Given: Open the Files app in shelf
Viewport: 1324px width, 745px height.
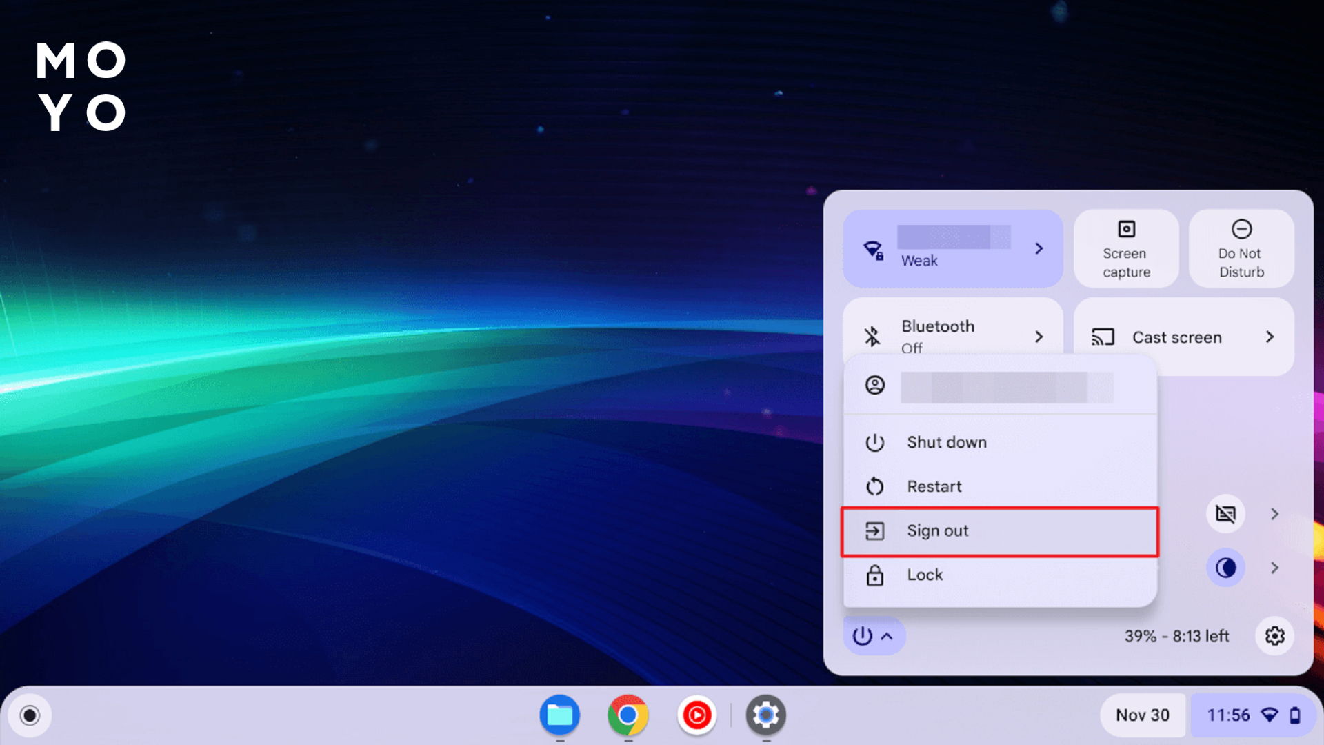Looking at the screenshot, I should [x=559, y=715].
